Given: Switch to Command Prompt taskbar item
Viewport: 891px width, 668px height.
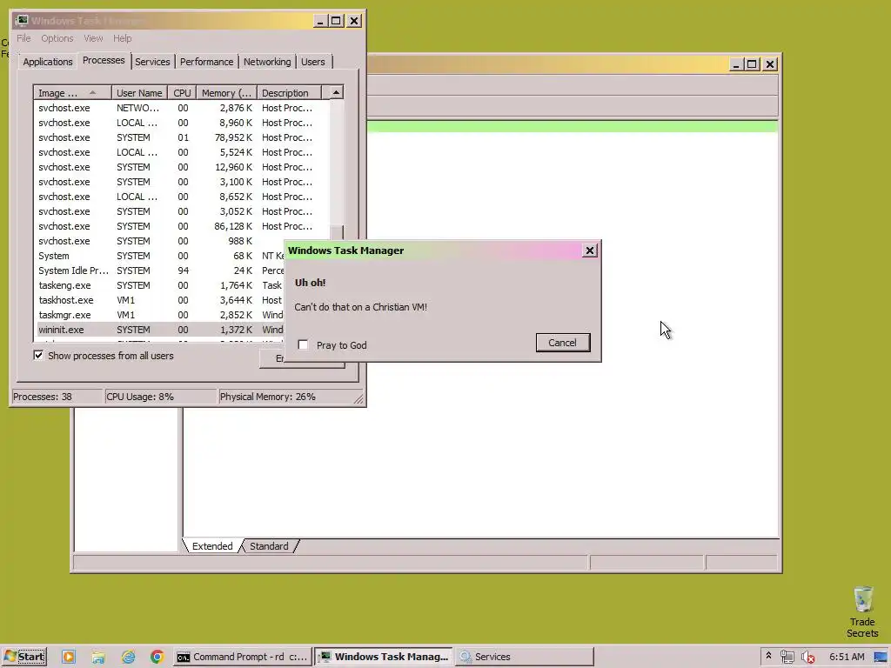Looking at the screenshot, I should coord(243,657).
